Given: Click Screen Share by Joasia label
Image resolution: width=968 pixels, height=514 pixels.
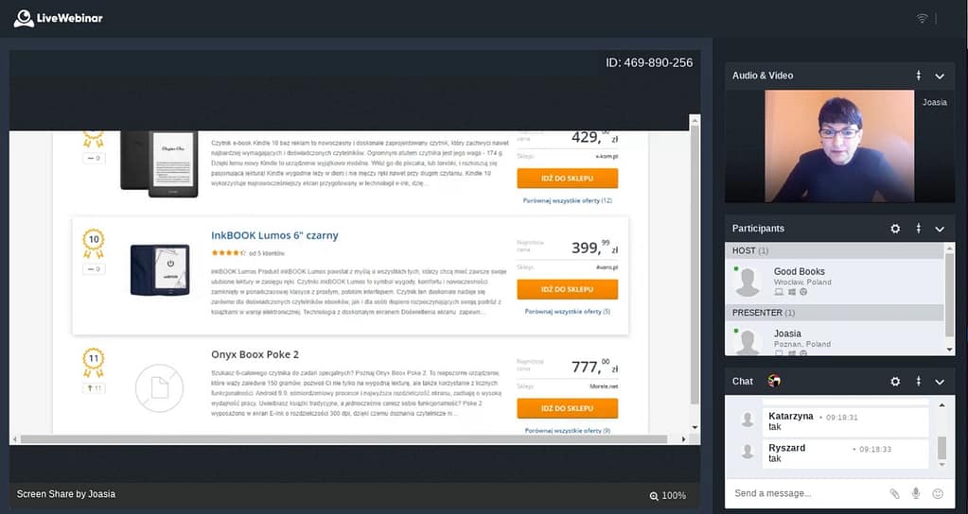Looking at the screenshot, I should [x=66, y=494].
